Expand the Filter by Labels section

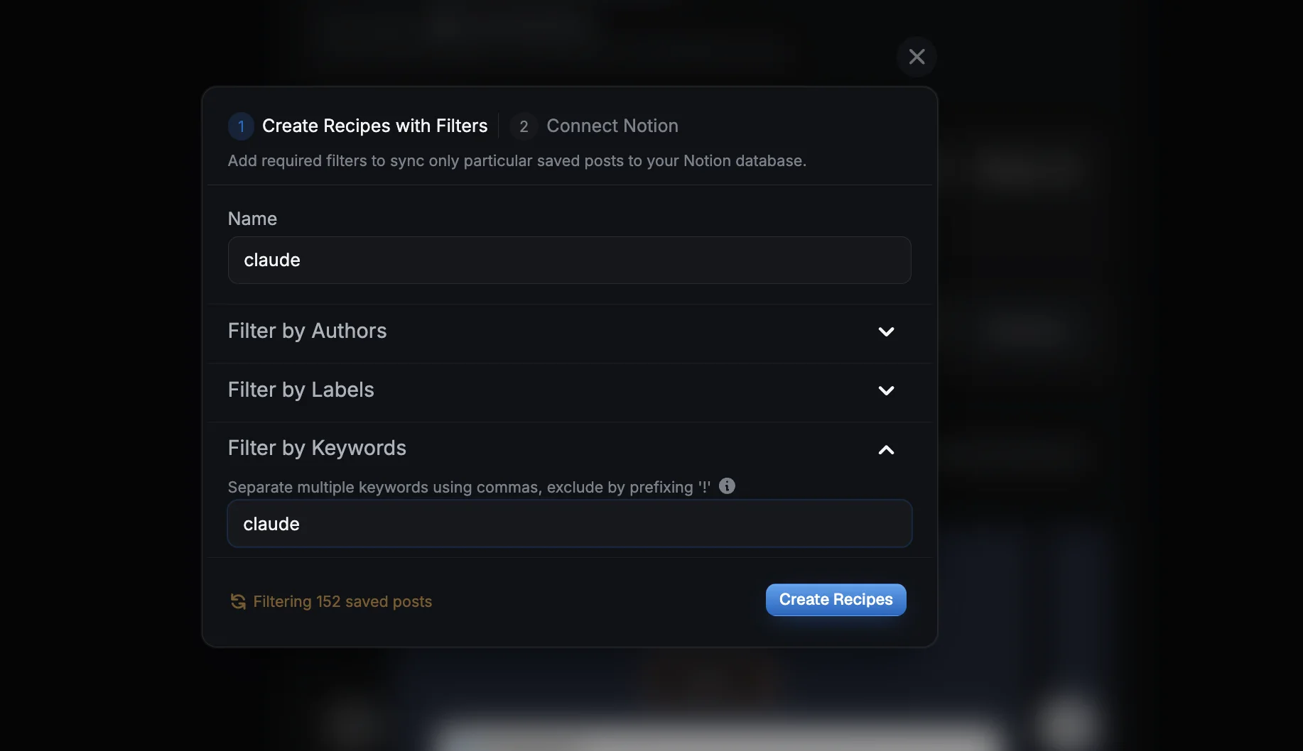[x=569, y=390]
